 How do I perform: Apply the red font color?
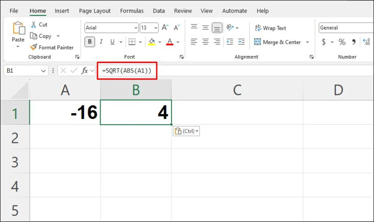(x=170, y=42)
